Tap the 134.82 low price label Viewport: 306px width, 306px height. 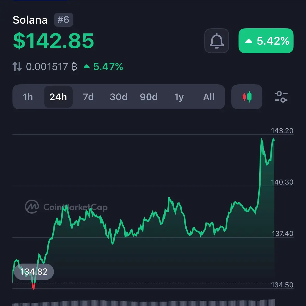coord(34,272)
